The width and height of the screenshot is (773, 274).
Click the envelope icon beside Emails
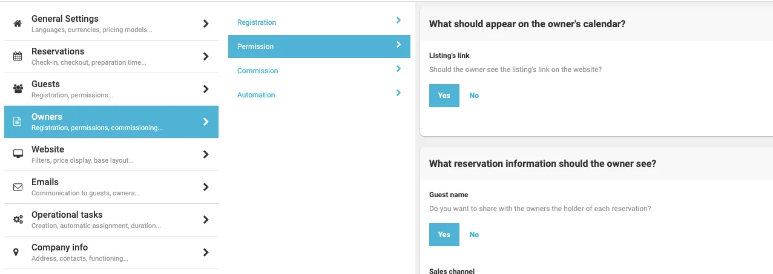18,187
